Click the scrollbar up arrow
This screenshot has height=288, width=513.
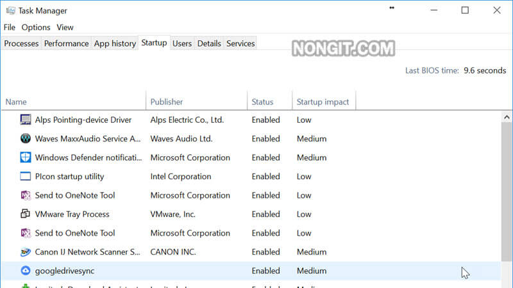click(507, 117)
